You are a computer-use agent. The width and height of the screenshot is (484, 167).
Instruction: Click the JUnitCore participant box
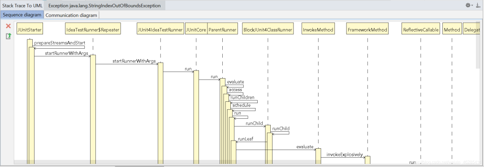(196, 30)
